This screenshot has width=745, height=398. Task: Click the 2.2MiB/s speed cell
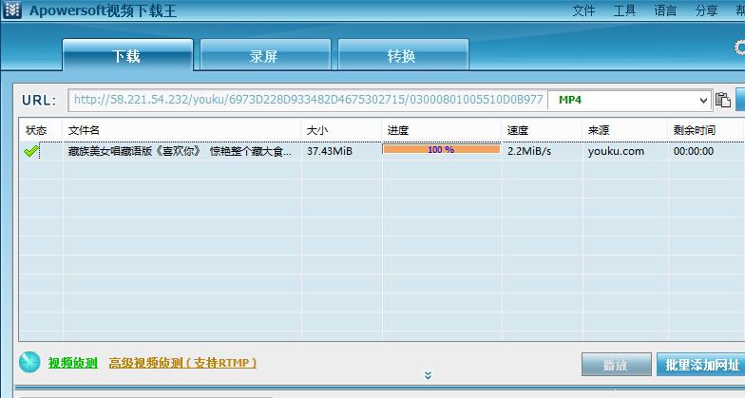point(528,151)
